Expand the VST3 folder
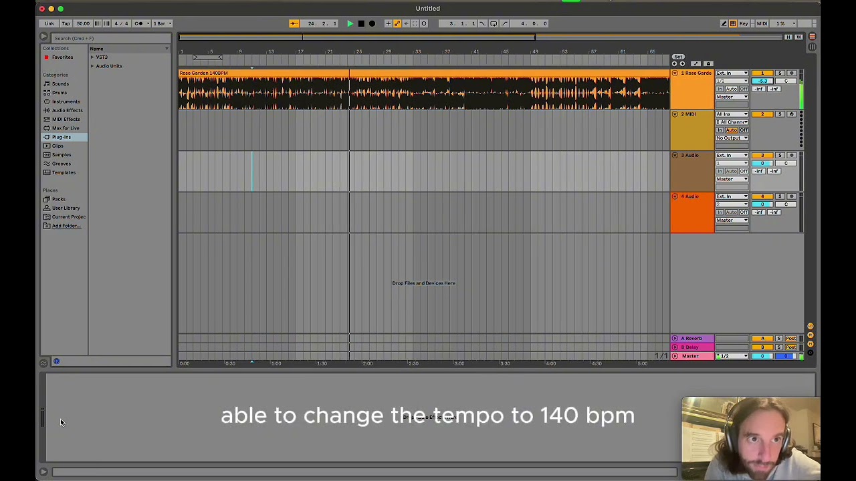 [92, 57]
